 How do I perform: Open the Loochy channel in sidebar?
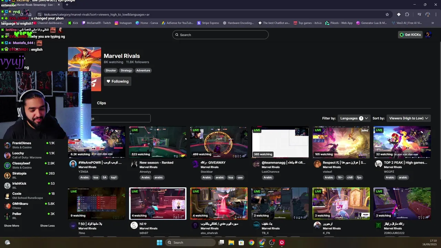tap(29, 155)
